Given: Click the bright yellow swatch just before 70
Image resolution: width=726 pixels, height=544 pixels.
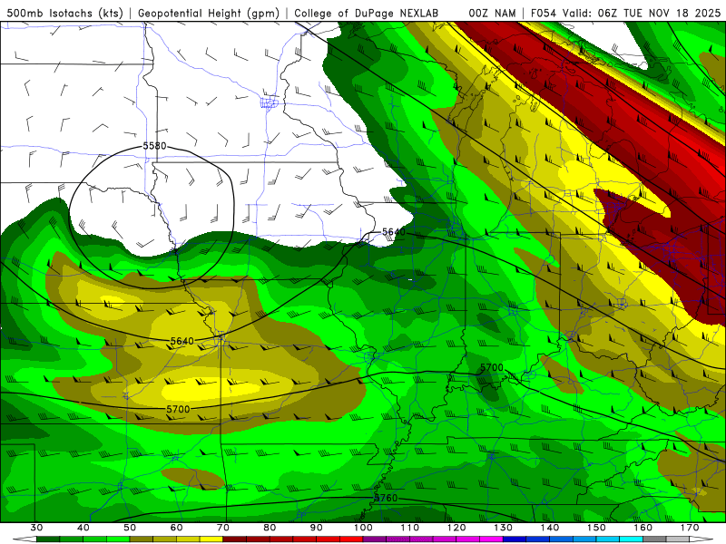Looking at the screenshot, I should click(211, 539).
